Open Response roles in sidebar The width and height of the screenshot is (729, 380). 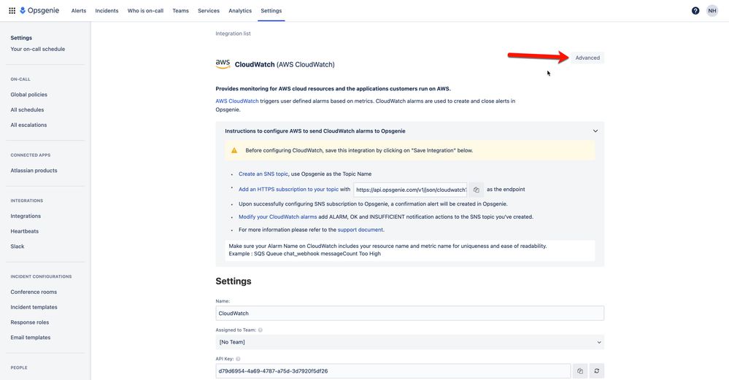pyautogui.click(x=30, y=322)
